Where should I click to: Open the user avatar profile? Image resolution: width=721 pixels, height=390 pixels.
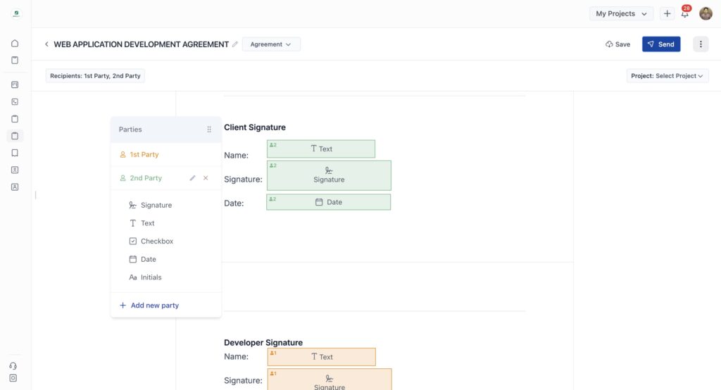coord(706,14)
